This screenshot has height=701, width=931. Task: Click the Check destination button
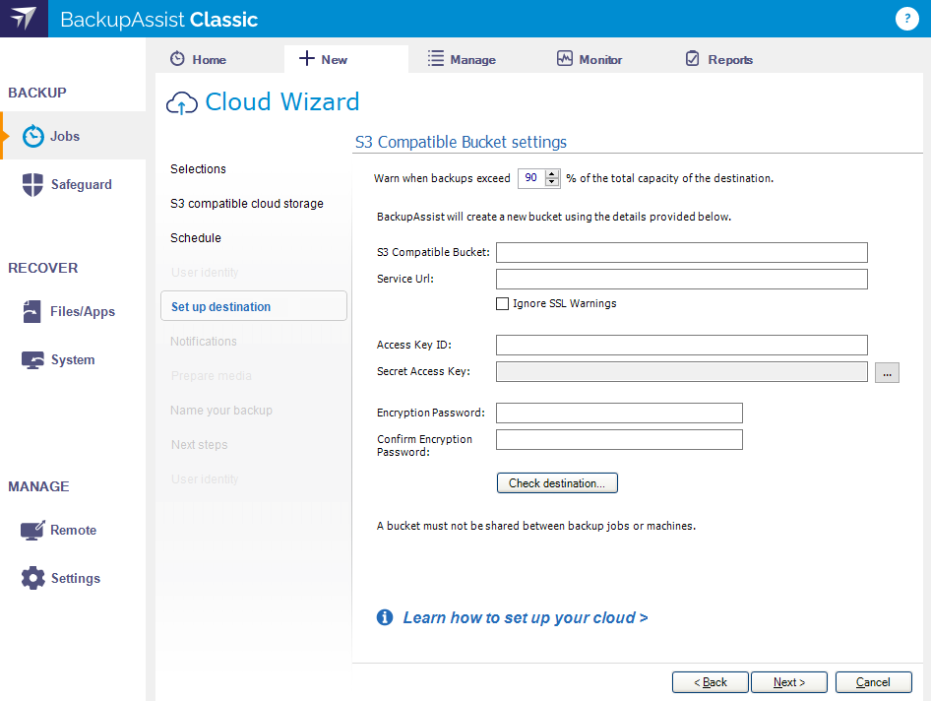(x=557, y=483)
